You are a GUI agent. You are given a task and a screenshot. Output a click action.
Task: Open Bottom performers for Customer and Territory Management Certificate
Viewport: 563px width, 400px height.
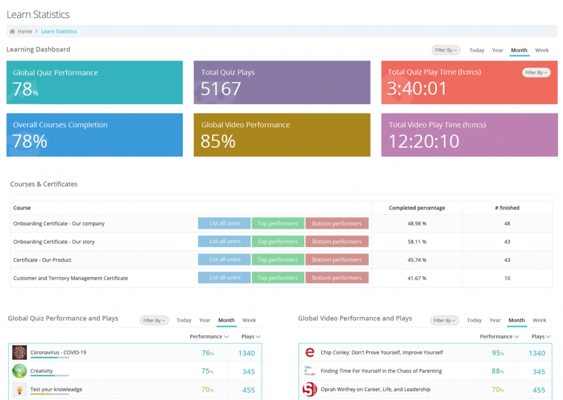tap(337, 277)
